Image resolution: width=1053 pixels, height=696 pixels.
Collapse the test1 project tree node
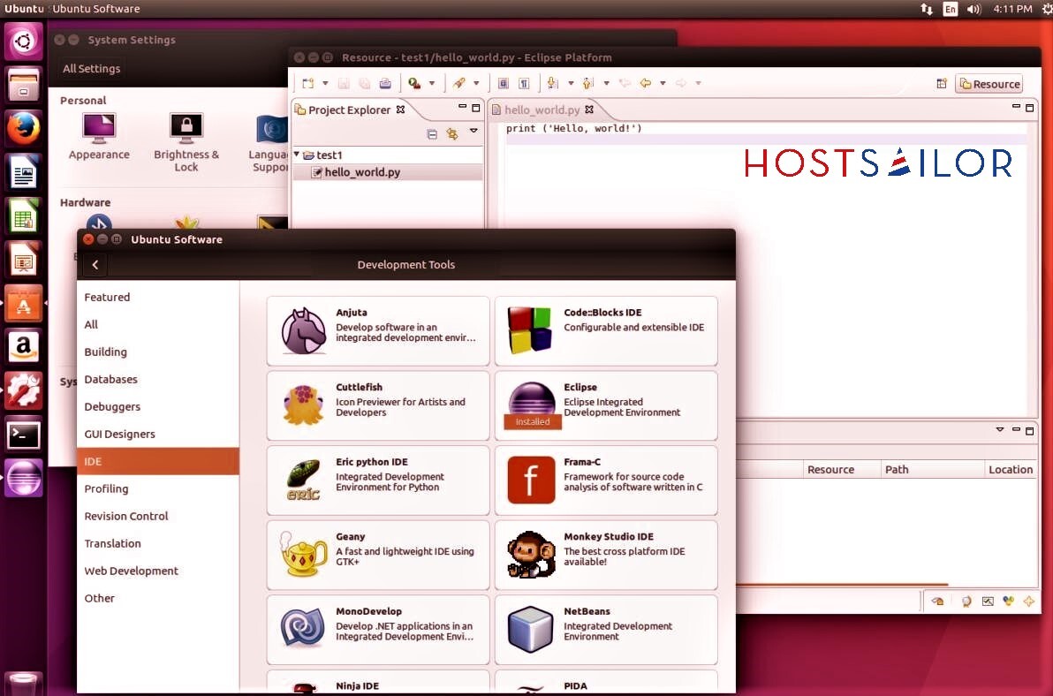pos(297,155)
